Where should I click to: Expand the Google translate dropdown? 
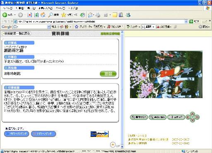click(153, 27)
